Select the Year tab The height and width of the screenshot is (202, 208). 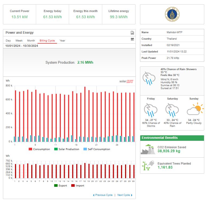point(62,41)
